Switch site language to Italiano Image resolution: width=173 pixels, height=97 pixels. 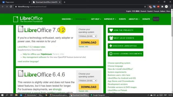click(163, 11)
